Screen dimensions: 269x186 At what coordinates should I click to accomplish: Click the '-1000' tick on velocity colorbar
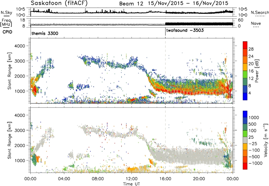click(x=256, y=163)
